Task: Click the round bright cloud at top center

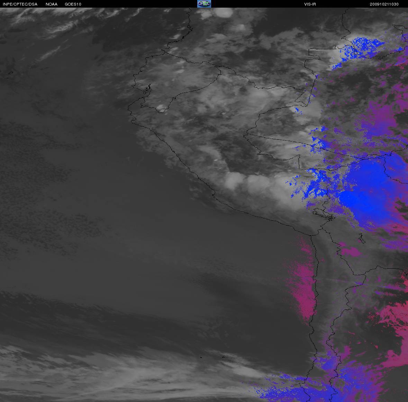Action: pos(223,13)
